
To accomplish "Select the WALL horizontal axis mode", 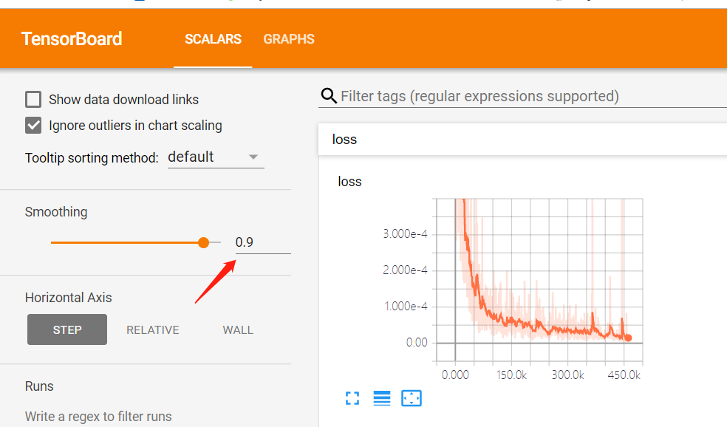I will (238, 329).
